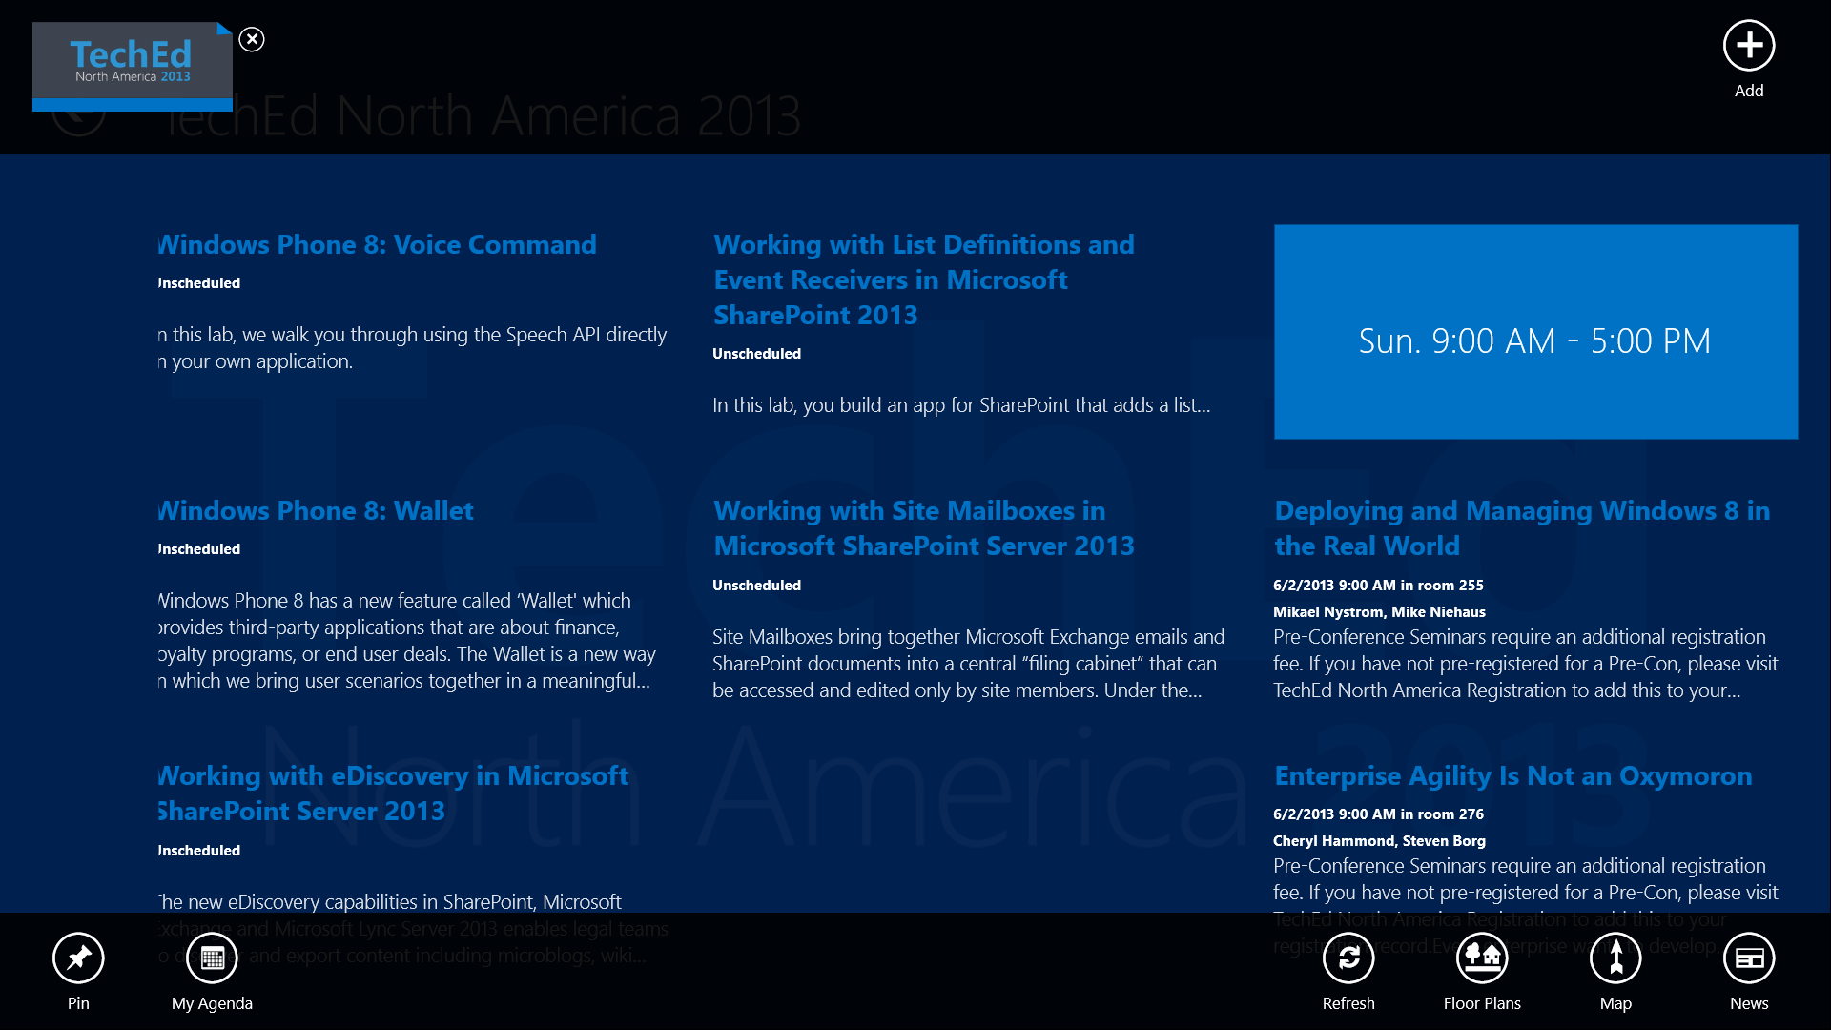The image size is (1831, 1030).
Task: Click the Refresh icon
Action: point(1348,958)
